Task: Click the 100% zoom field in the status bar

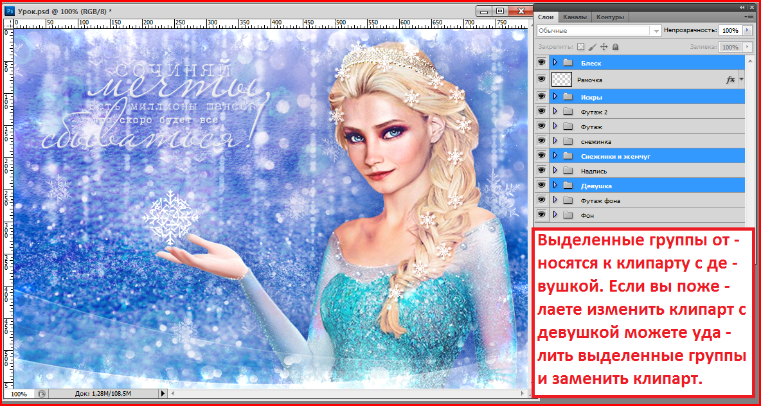Action: (x=19, y=394)
